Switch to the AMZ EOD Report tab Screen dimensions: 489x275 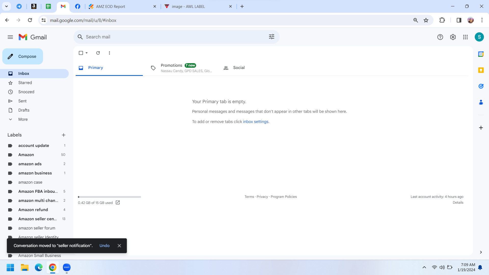point(122,6)
